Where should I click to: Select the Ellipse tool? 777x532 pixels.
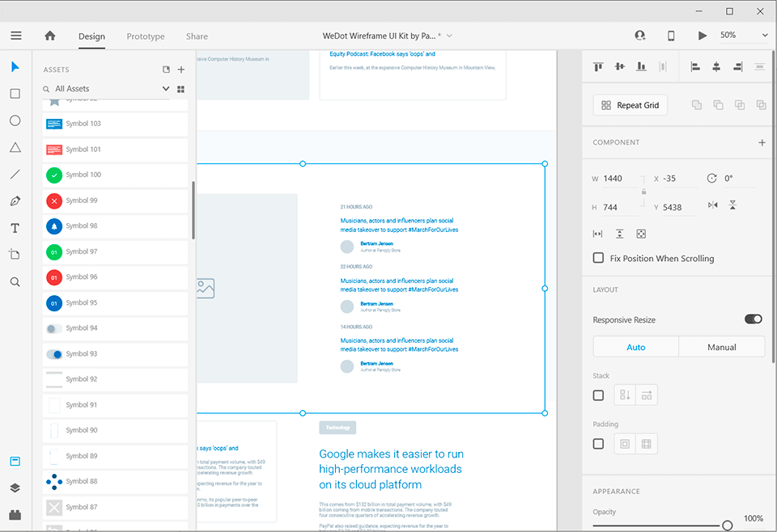click(x=15, y=120)
